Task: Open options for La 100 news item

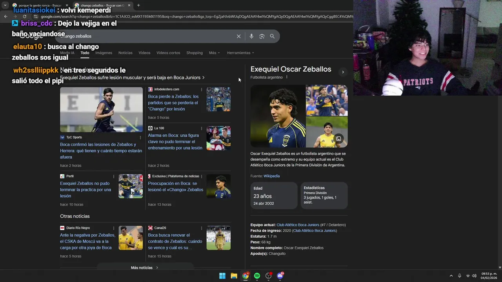Action: pyautogui.click(x=202, y=128)
